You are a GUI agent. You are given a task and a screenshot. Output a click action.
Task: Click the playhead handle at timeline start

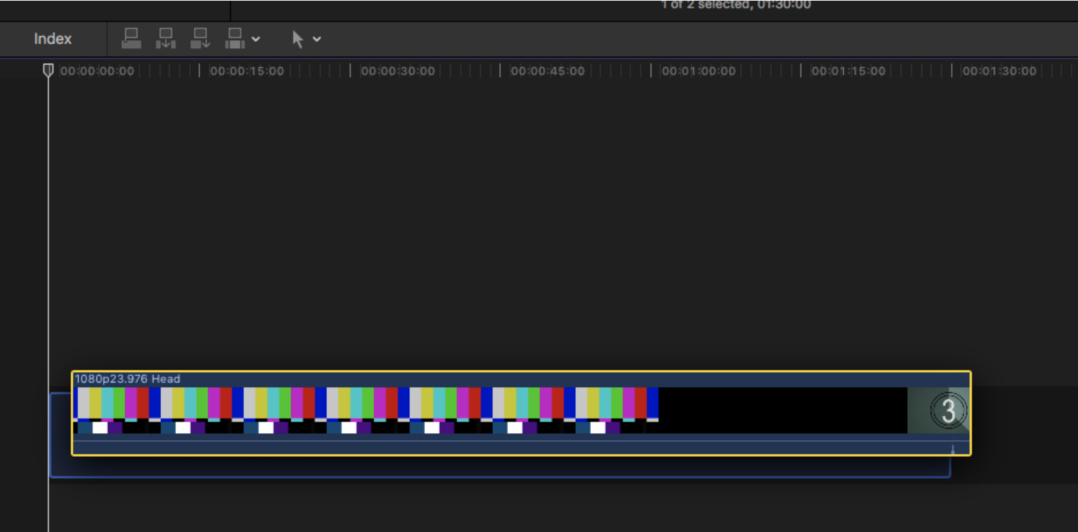click(48, 70)
